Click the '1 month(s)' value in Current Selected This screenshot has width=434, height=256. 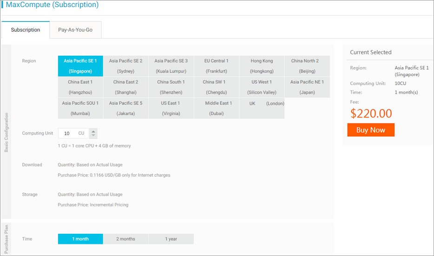406,92
